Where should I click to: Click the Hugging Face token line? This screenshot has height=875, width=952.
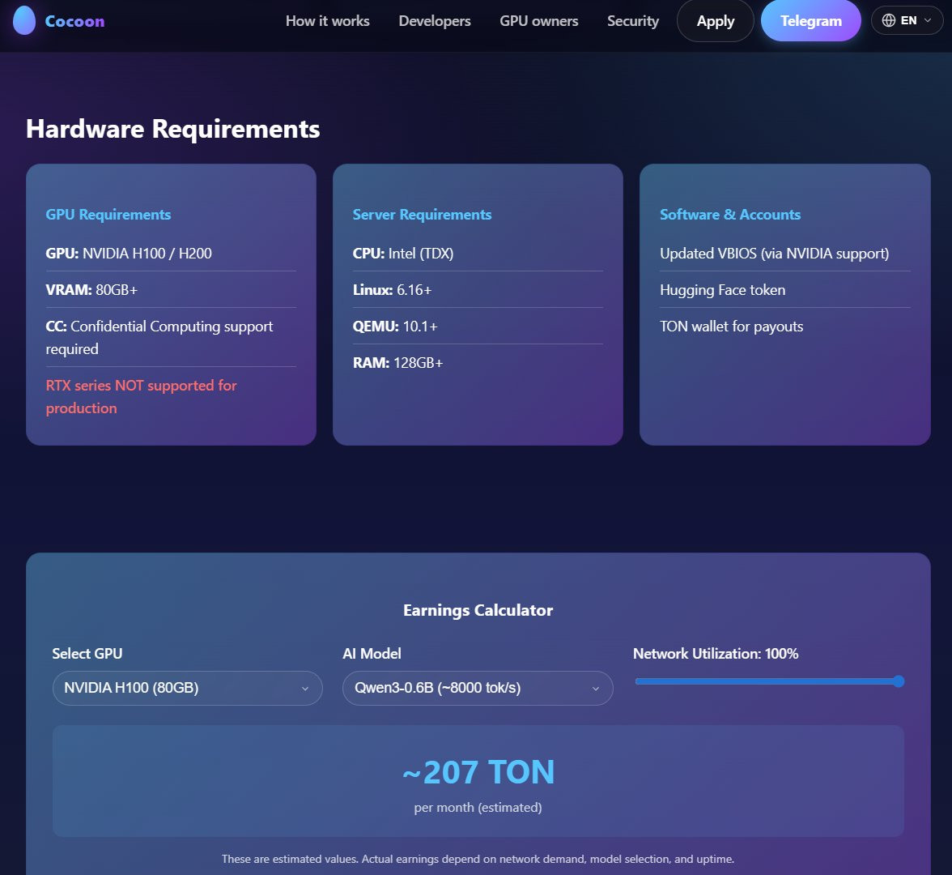722,290
